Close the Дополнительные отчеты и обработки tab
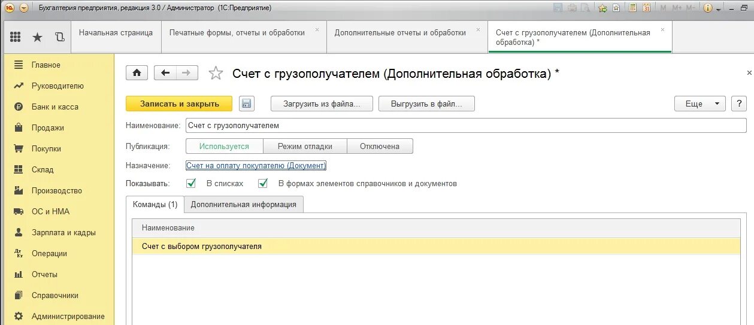This screenshot has height=325, width=754. 478,29
